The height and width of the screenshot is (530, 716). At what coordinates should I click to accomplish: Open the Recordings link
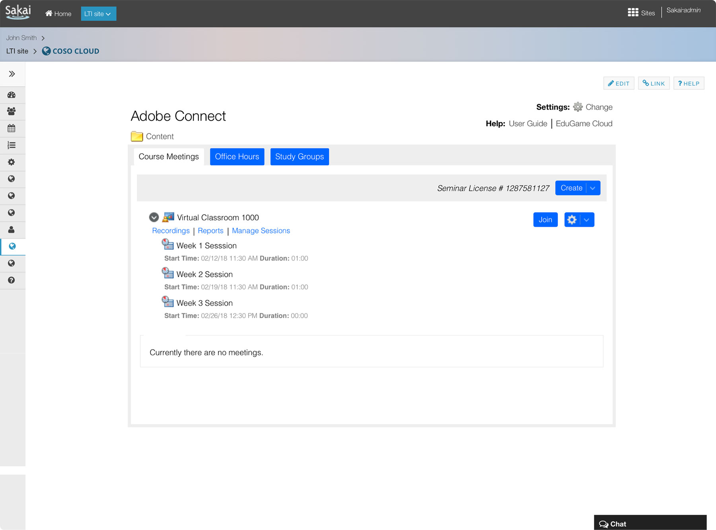pos(171,231)
